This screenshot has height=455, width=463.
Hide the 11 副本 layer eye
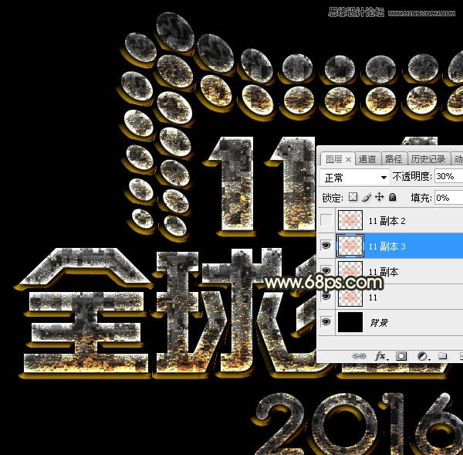tap(326, 270)
